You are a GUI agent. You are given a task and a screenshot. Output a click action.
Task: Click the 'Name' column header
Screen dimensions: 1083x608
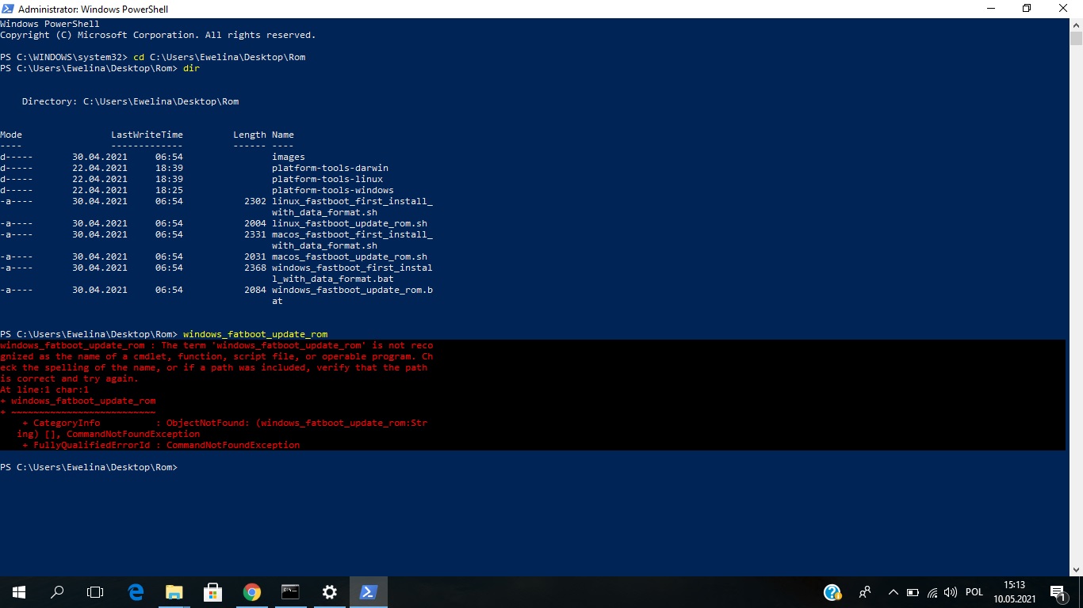point(283,135)
